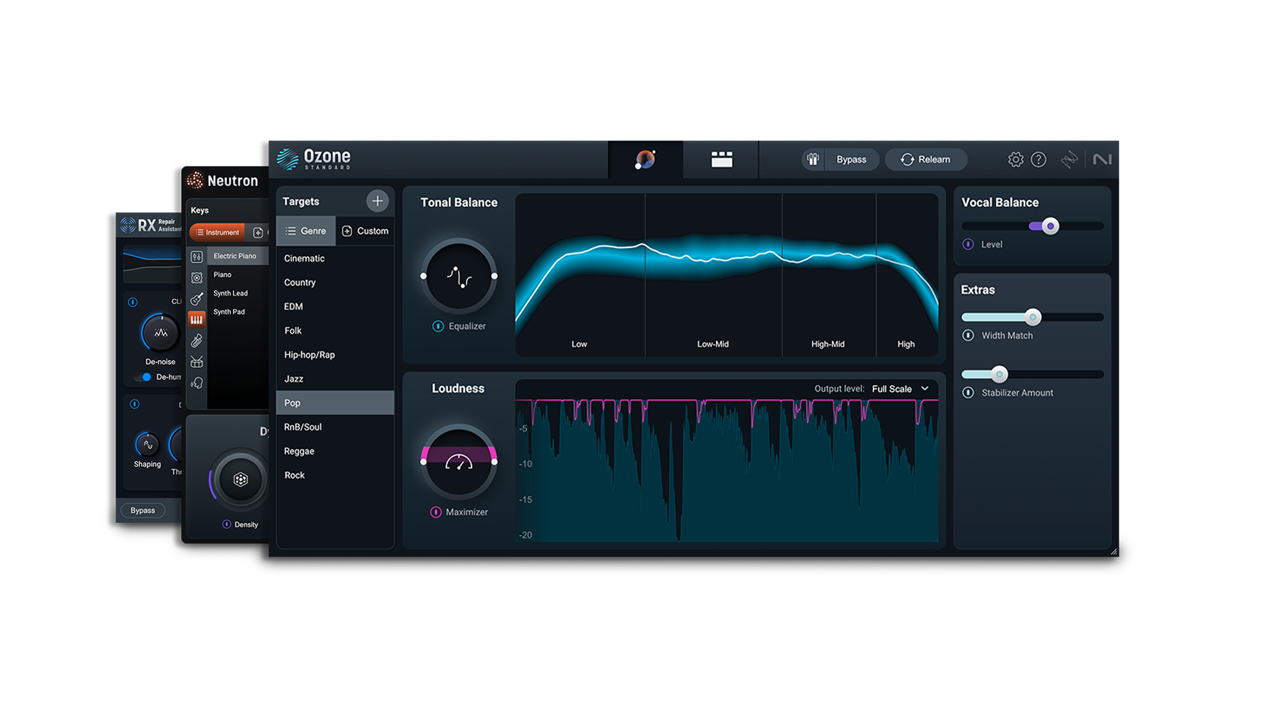Viewport: 1273px width, 716px height.
Task: Click Relearn button
Action: coord(926,159)
